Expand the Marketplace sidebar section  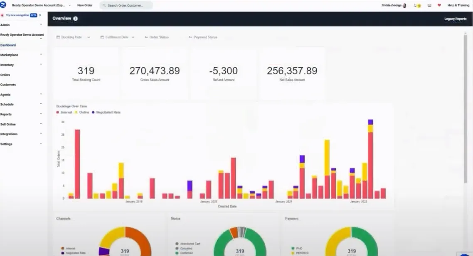click(x=21, y=55)
